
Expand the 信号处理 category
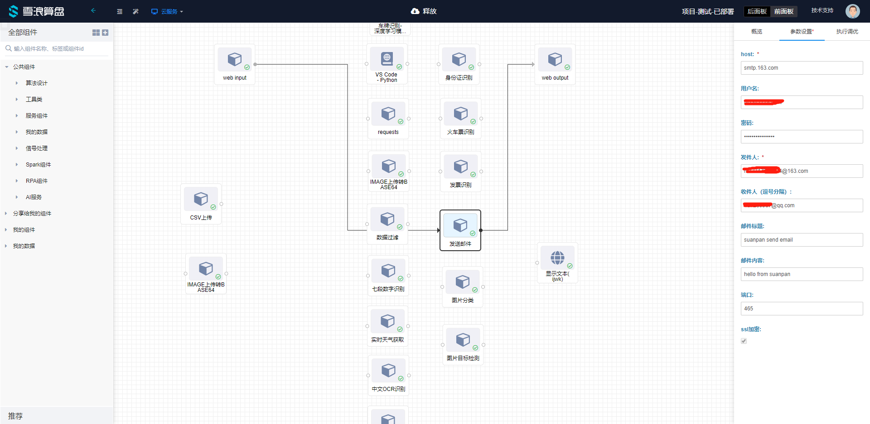point(17,148)
